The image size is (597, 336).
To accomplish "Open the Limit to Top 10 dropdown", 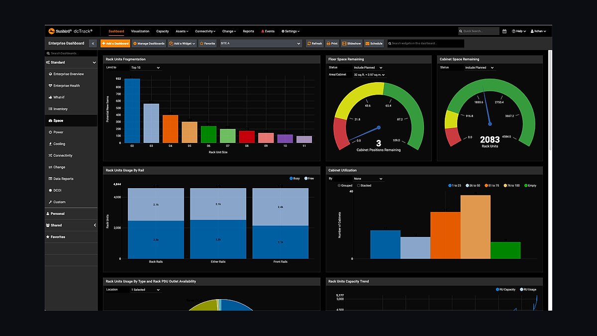I will tap(146, 67).
